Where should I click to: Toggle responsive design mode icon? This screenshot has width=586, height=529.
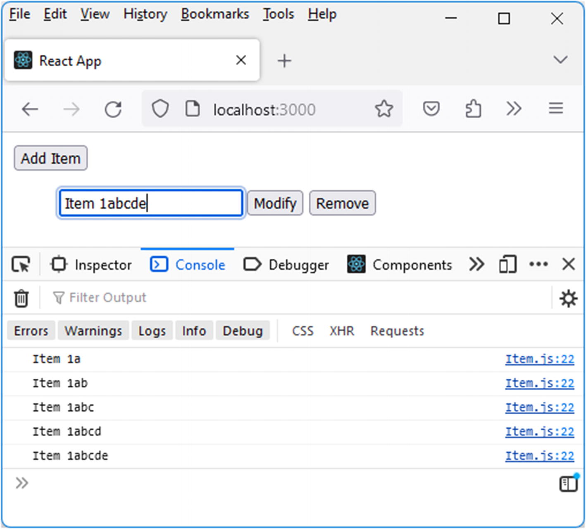[507, 264]
